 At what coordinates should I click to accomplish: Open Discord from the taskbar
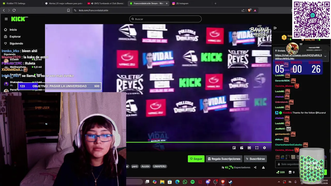208,182
